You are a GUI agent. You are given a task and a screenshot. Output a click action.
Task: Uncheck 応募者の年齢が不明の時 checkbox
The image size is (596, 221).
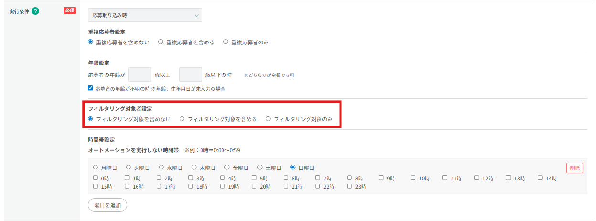[x=91, y=88]
